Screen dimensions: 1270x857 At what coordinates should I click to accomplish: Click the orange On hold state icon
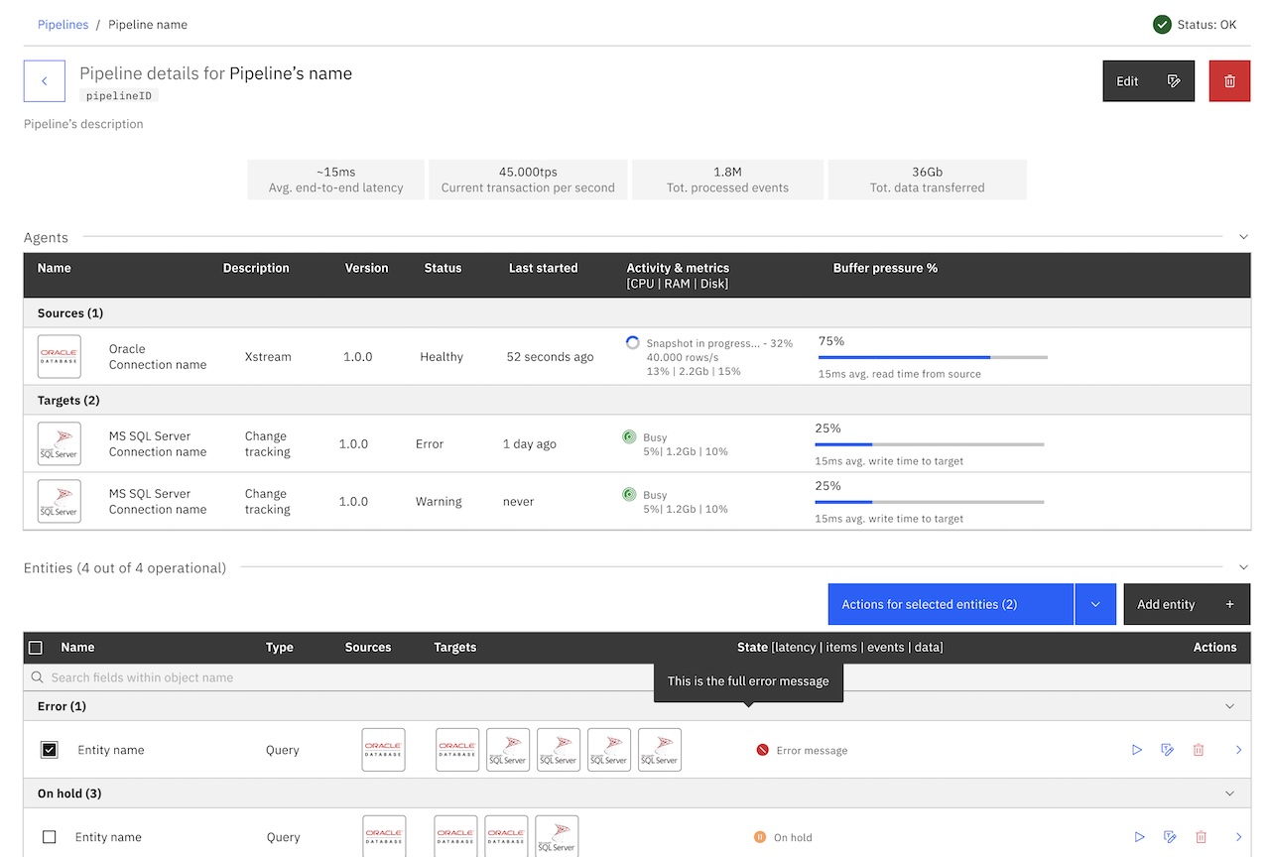point(760,837)
